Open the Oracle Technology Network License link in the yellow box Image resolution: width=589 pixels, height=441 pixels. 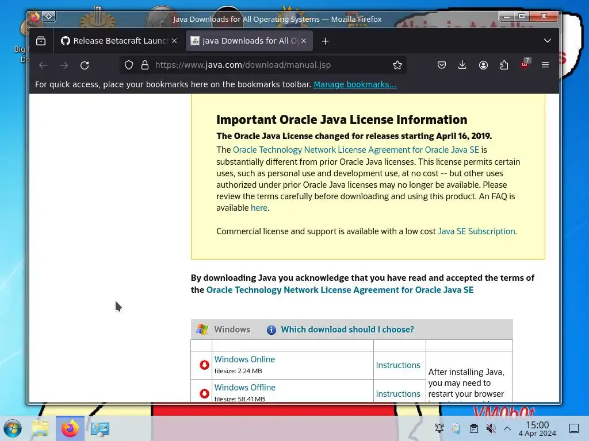click(355, 150)
